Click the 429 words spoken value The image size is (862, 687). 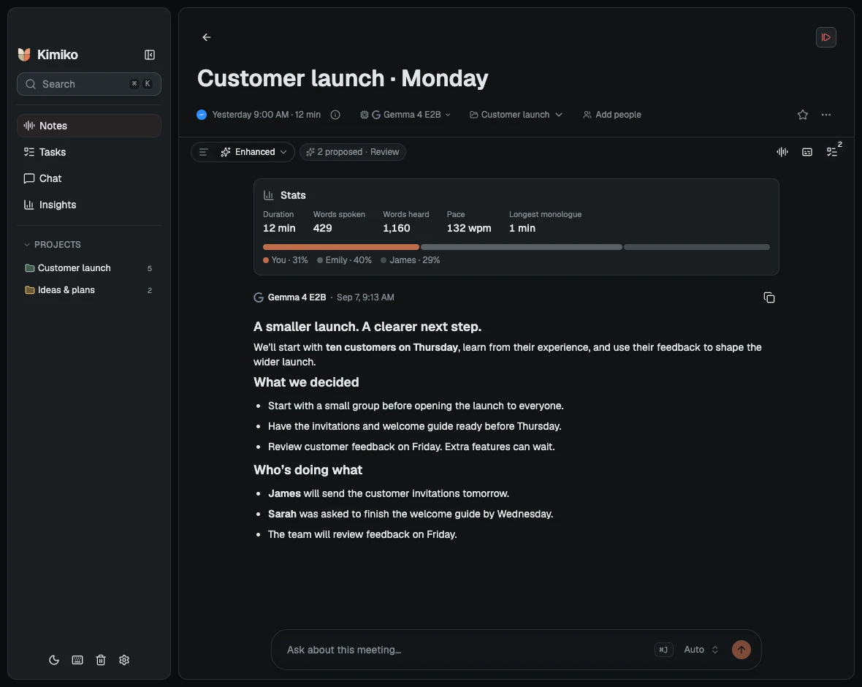(322, 228)
